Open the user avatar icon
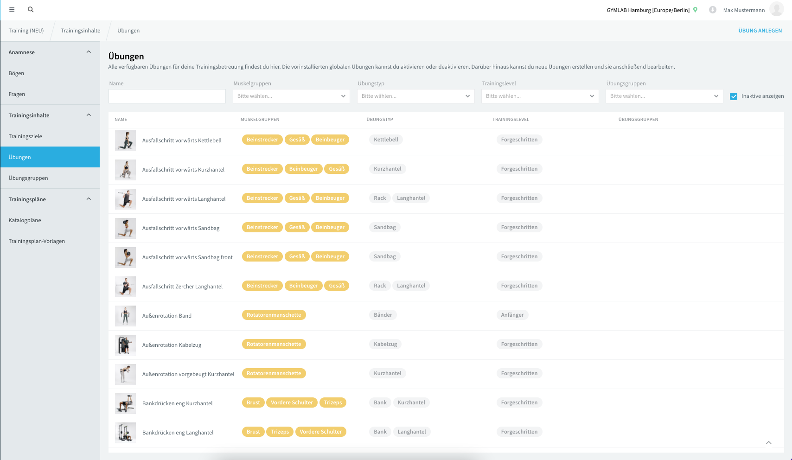Image resolution: width=792 pixels, height=460 pixels. coord(776,9)
